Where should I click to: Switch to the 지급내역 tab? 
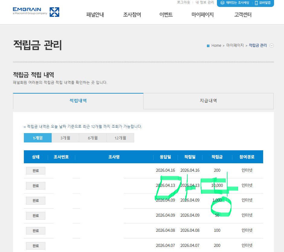[x=208, y=101]
